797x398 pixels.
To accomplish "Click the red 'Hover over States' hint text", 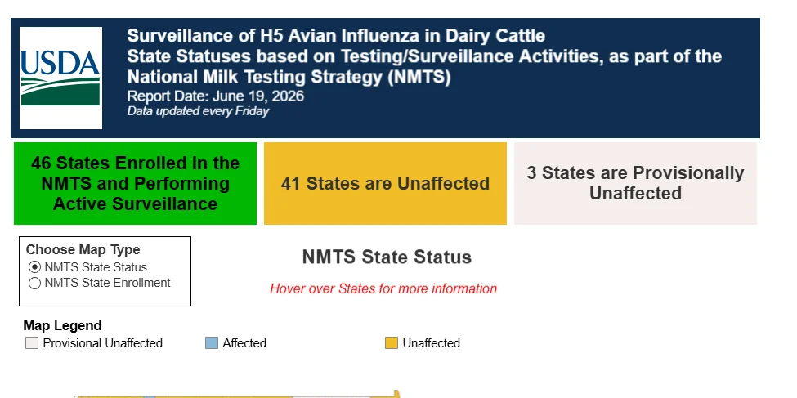I will (383, 288).
